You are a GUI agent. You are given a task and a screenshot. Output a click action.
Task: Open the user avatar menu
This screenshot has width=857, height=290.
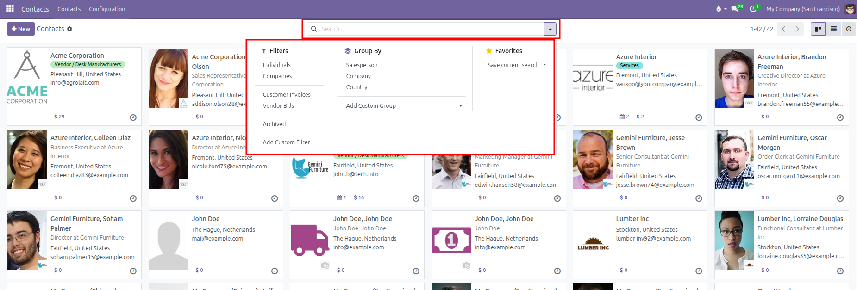tap(850, 9)
